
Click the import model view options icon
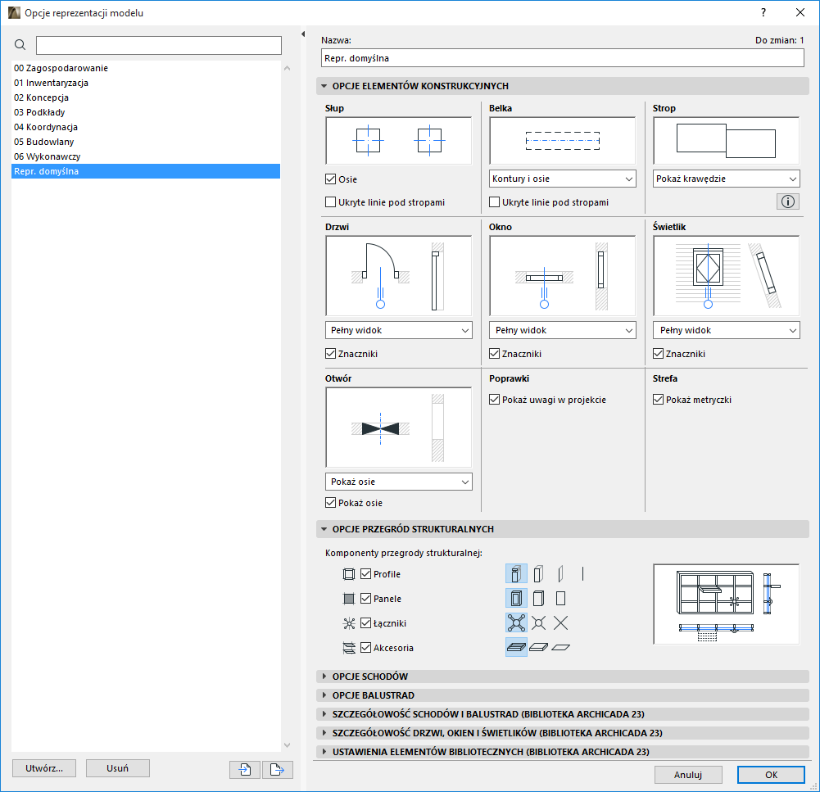(x=244, y=768)
